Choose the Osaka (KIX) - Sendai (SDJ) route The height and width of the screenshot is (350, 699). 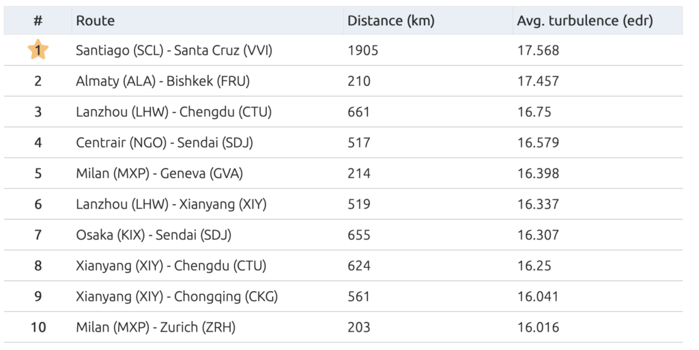154,235
